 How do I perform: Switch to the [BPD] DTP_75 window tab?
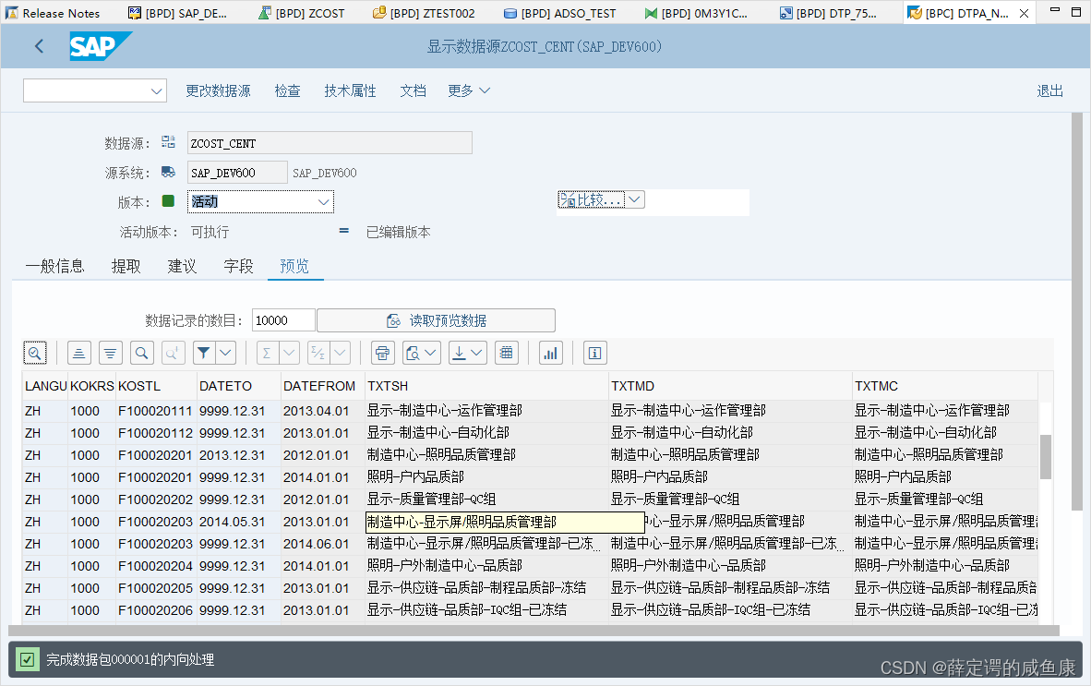point(828,13)
